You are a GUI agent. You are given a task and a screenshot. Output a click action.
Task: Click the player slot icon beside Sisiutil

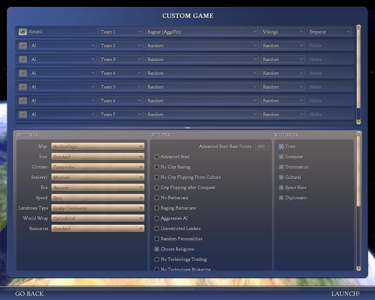(x=23, y=32)
